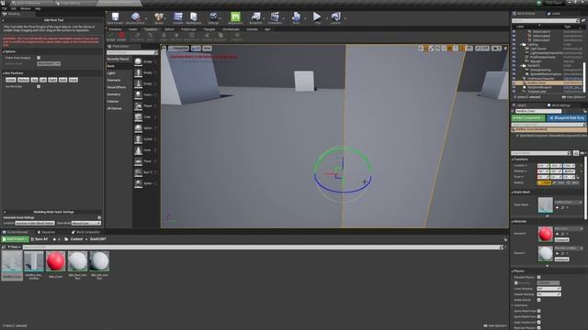Select Empty Actor in Place Actors list

coord(145,61)
